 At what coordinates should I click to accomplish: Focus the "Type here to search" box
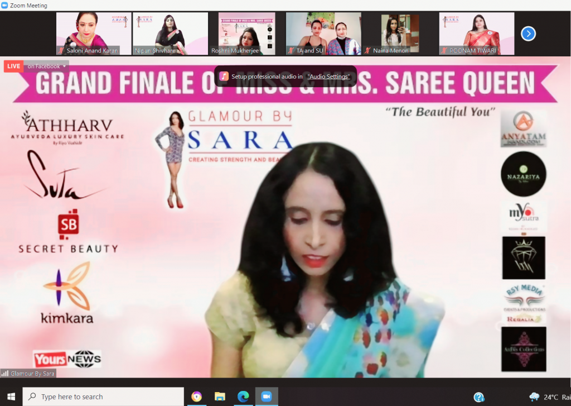click(103, 397)
